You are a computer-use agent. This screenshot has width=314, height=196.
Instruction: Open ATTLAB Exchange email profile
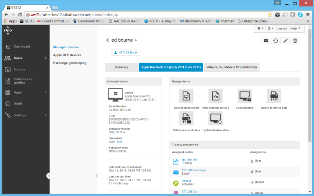[x=194, y=170]
